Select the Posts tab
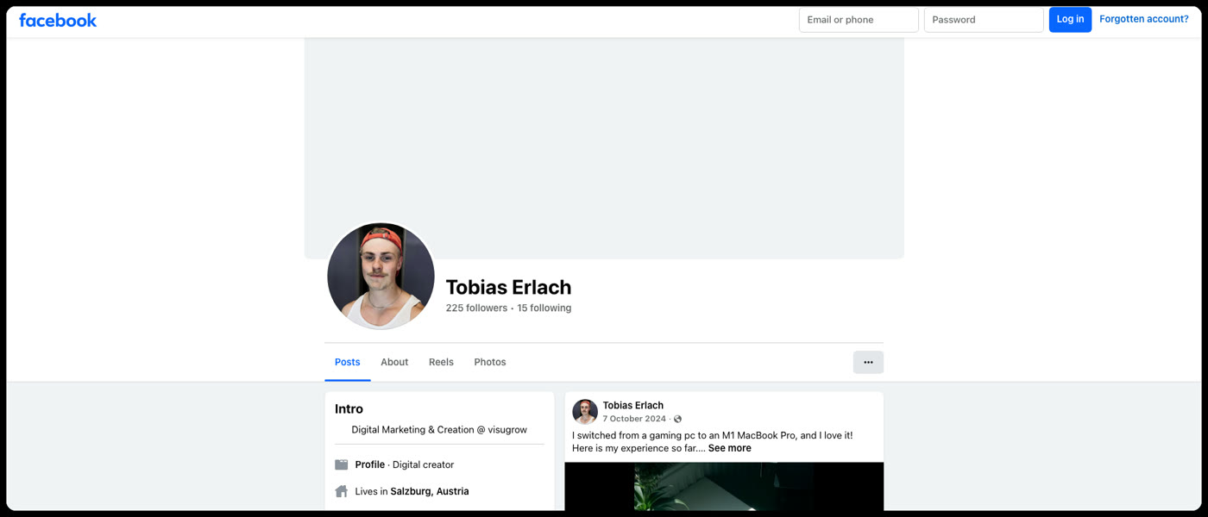 (x=348, y=362)
